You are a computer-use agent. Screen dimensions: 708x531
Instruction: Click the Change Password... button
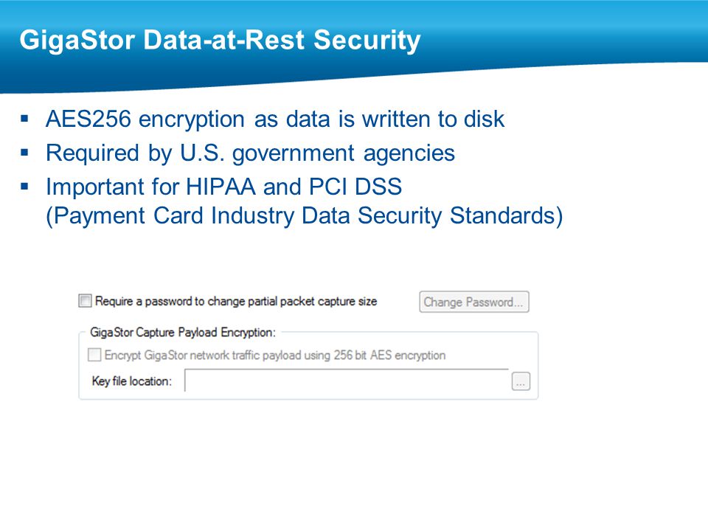pos(474,302)
